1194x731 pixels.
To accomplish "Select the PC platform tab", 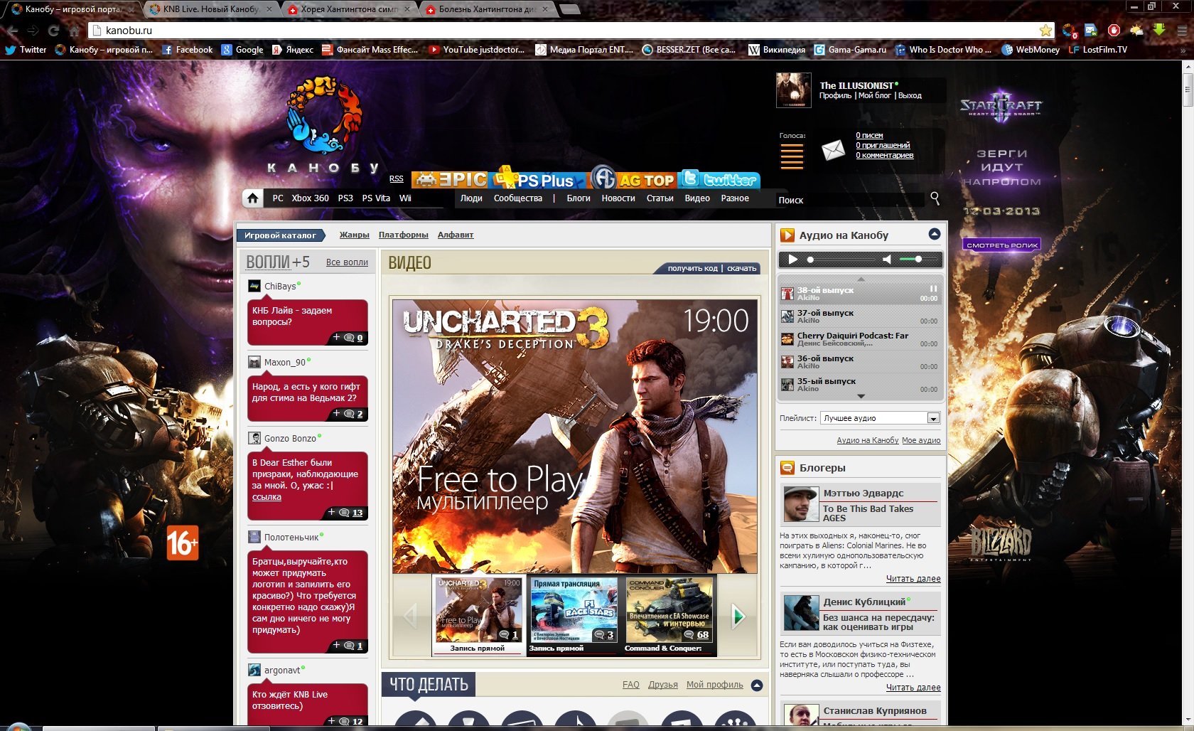I will click(278, 198).
